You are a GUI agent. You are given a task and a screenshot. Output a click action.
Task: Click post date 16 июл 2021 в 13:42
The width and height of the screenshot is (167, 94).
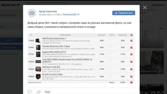click(49, 15)
